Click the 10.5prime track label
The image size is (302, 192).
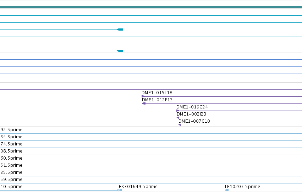point(11,187)
